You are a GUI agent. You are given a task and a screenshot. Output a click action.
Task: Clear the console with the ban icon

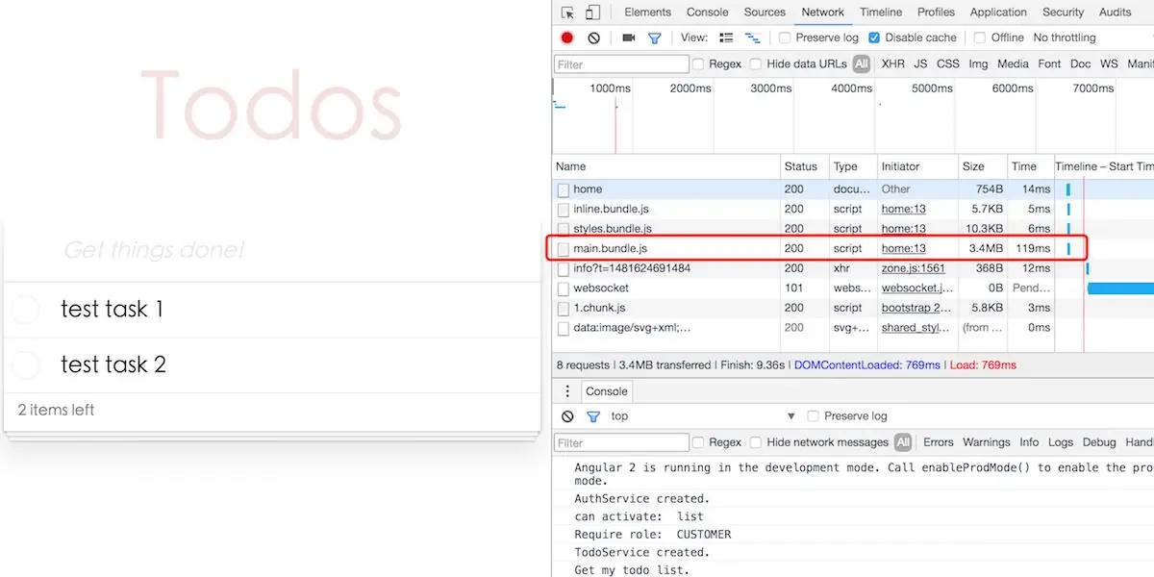[x=567, y=416]
